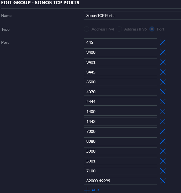The image size is (181, 193).
Task: Focus the 3401 port input field
Action: pos(120,62)
